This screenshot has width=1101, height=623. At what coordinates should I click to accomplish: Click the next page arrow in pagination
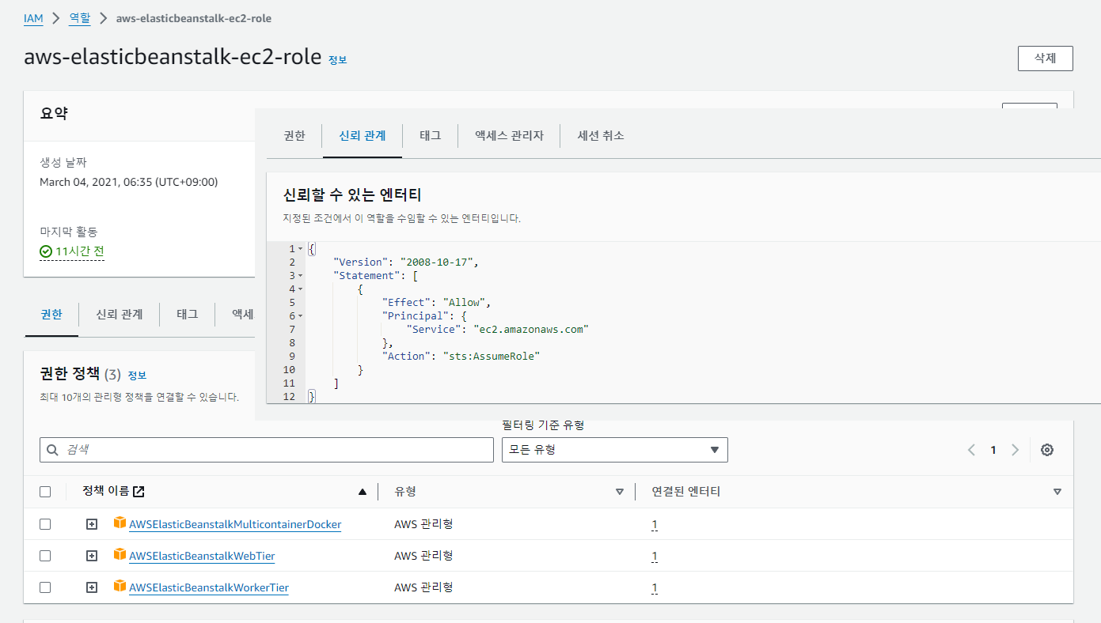click(1015, 450)
